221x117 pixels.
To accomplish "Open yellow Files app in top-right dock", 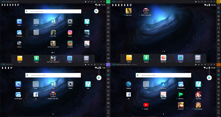I will [x=129, y=58].
